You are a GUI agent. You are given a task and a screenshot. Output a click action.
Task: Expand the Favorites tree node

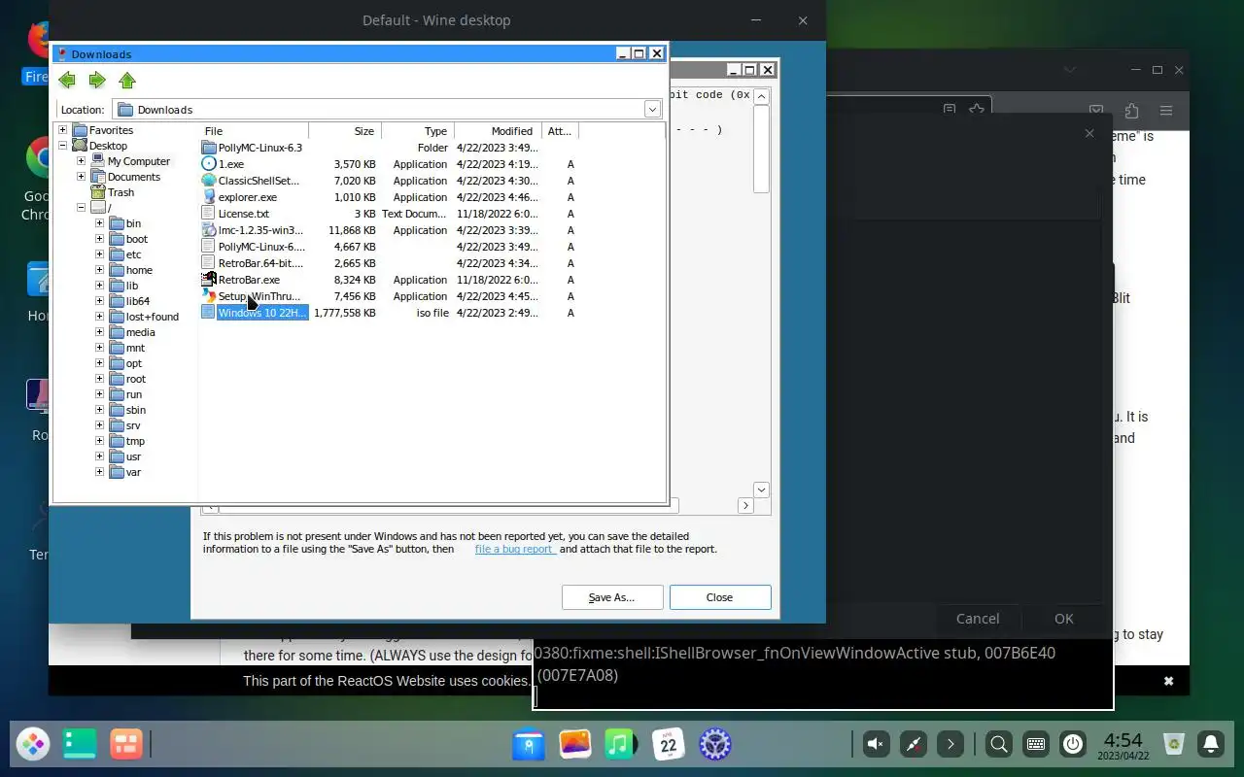[63, 130]
